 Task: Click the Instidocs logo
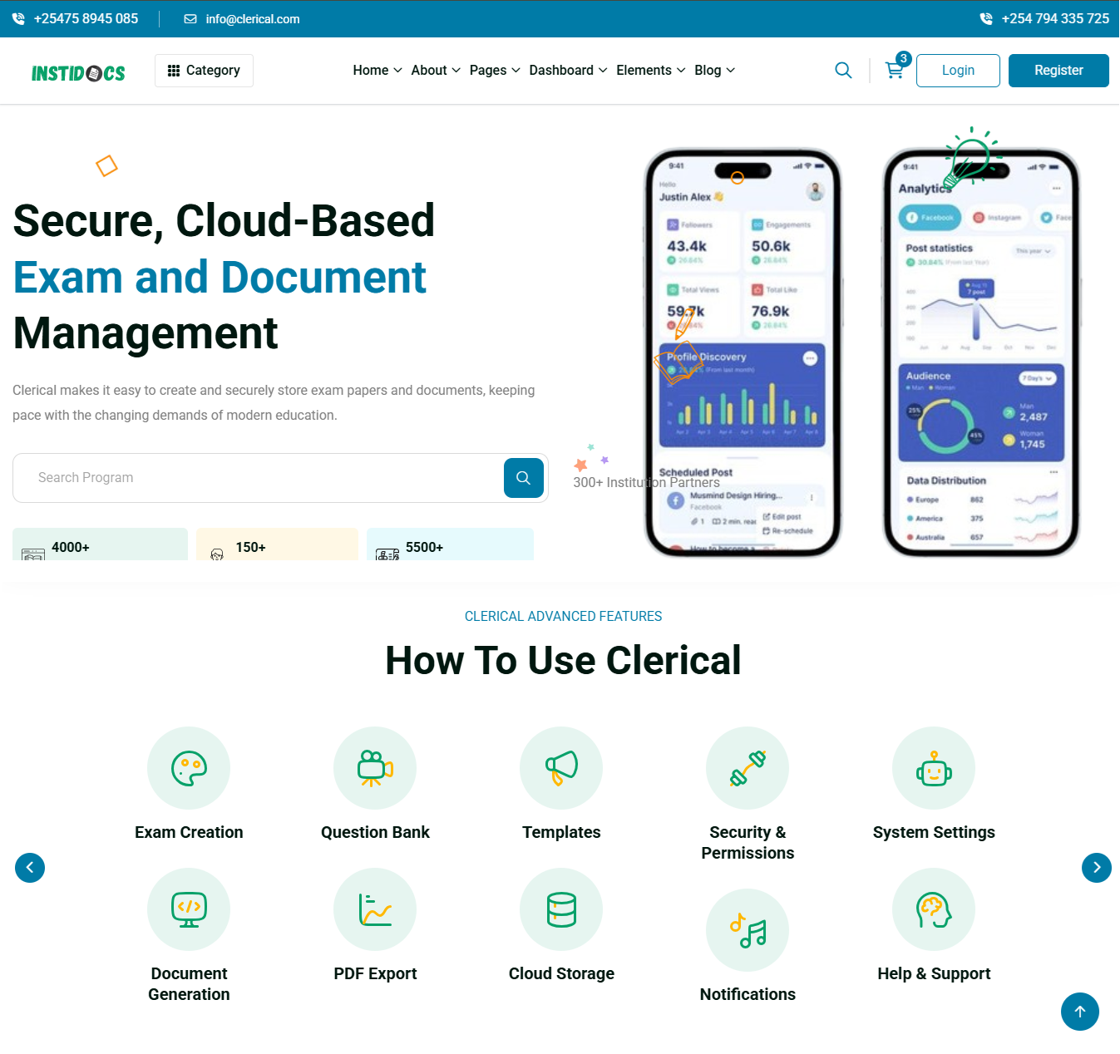pos(78,73)
